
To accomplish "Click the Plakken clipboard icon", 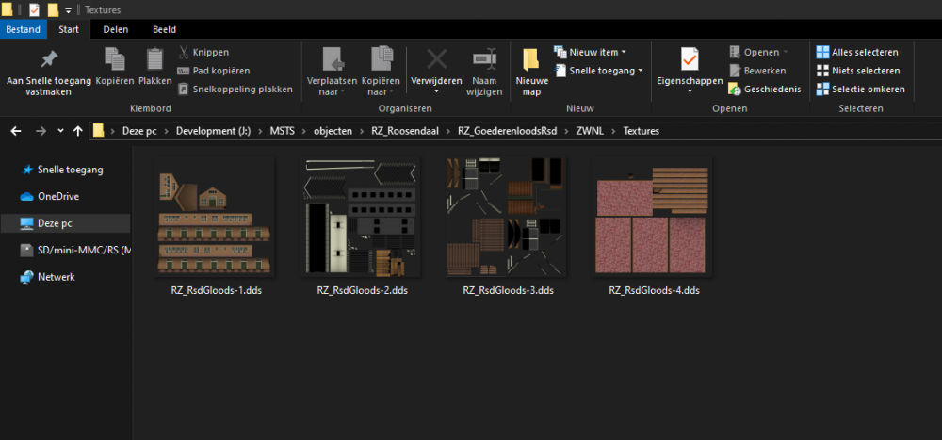I will pyautogui.click(x=155, y=61).
